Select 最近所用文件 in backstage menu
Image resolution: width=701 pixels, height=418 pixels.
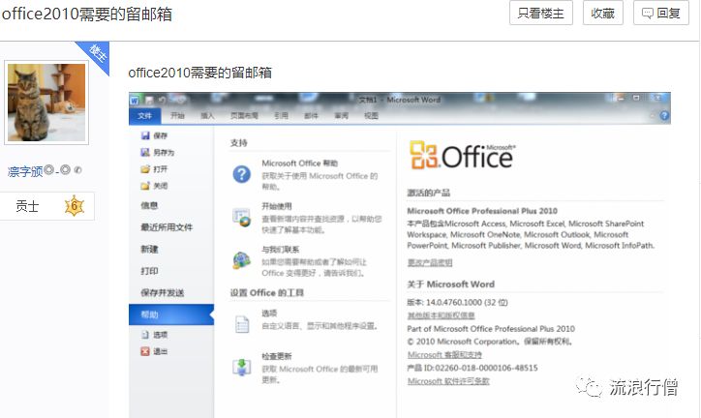pyautogui.click(x=167, y=227)
